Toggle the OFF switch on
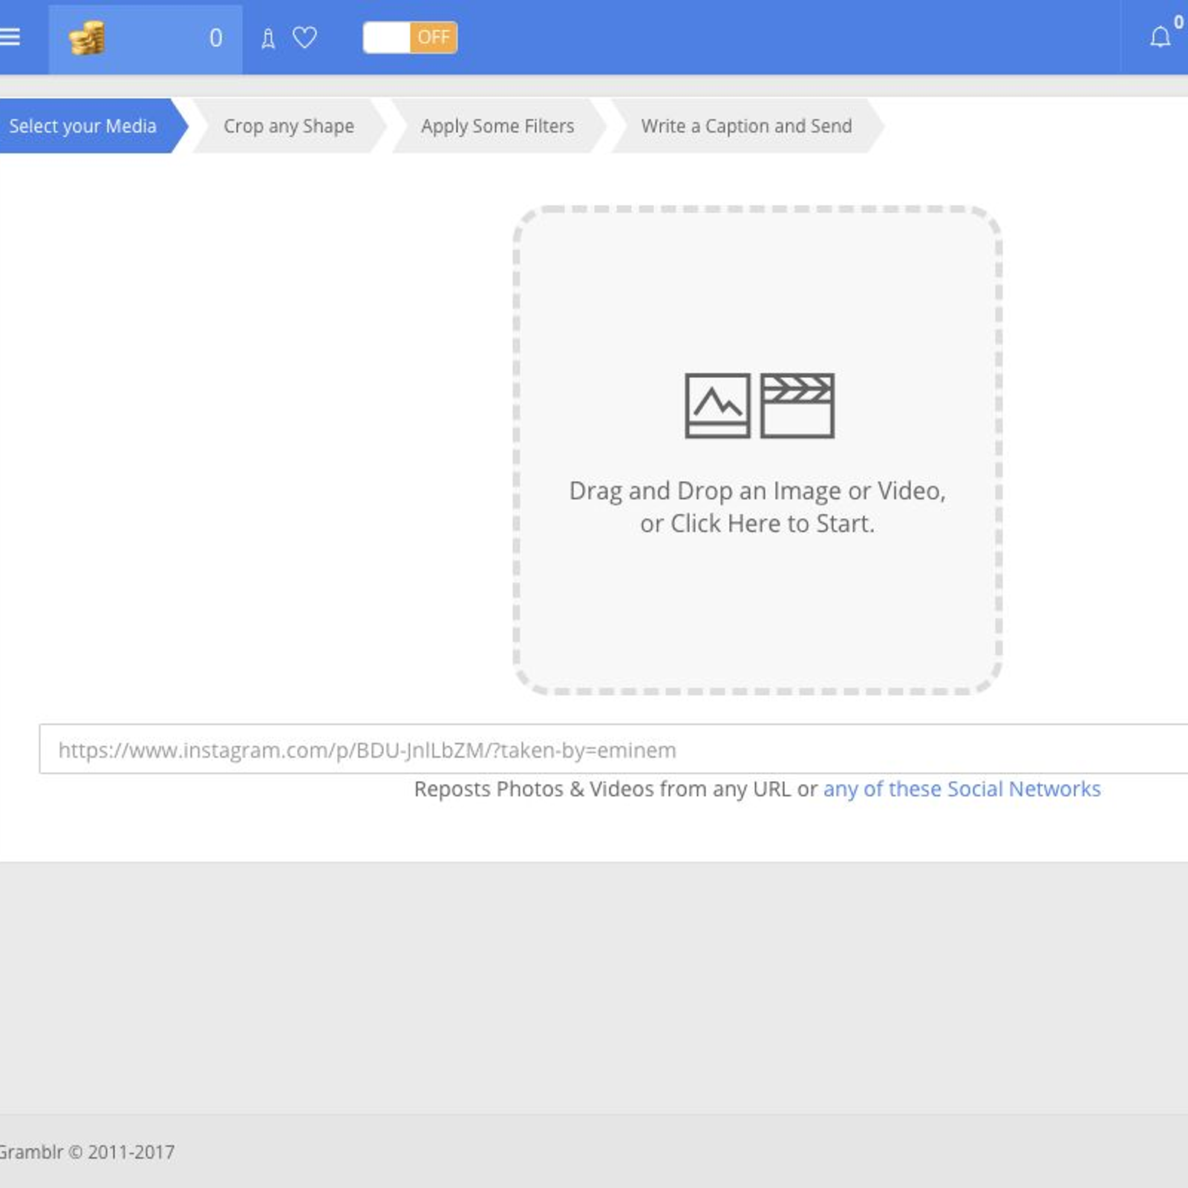 pyautogui.click(x=410, y=37)
